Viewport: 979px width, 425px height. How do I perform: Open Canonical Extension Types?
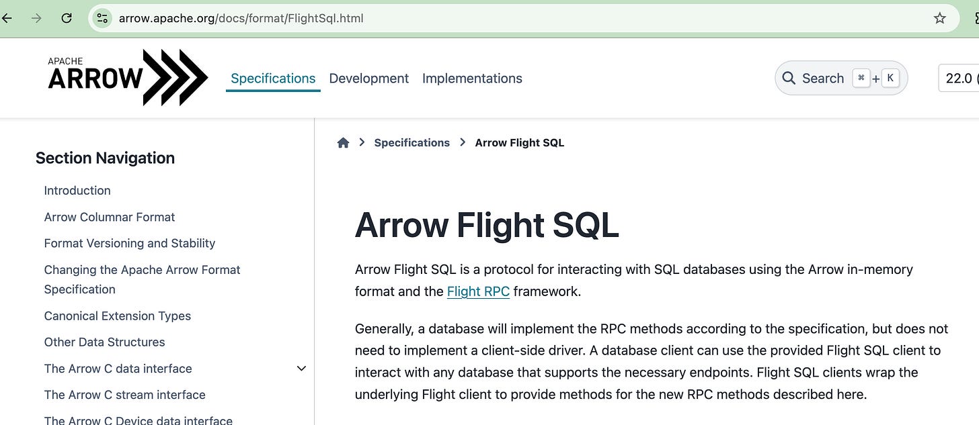[117, 316]
